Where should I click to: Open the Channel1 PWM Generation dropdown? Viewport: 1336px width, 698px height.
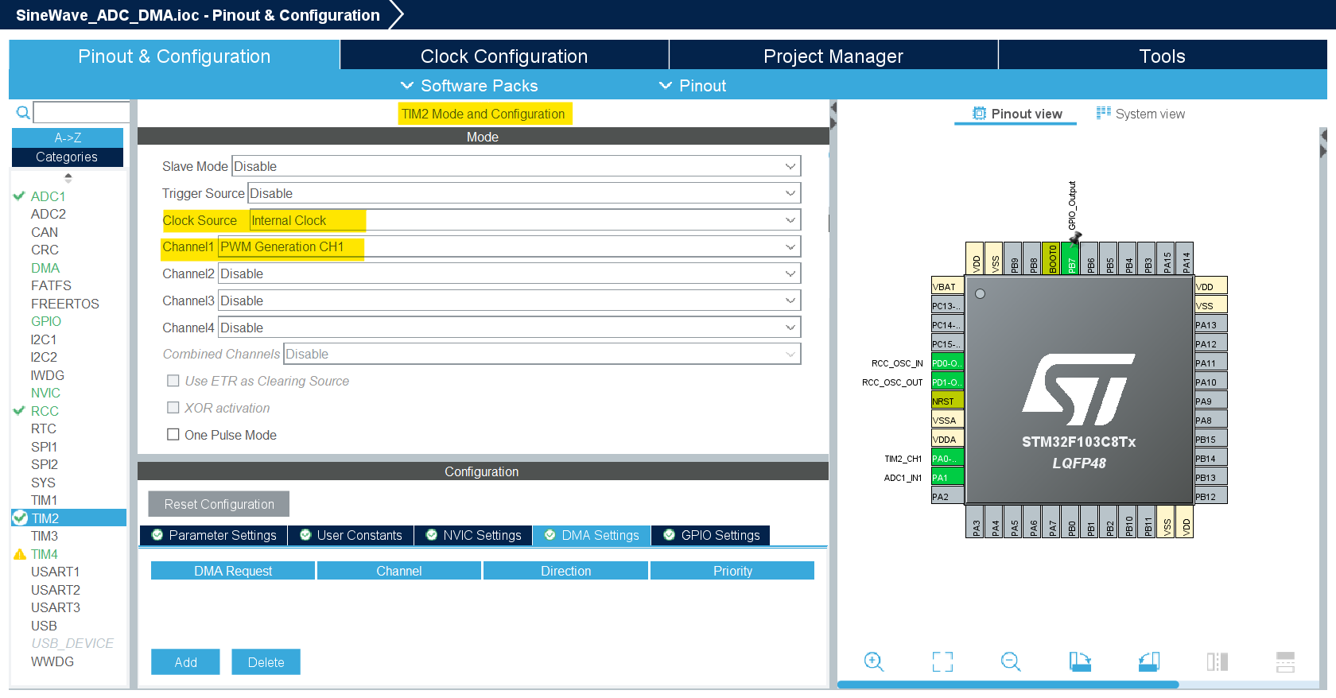pos(509,246)
